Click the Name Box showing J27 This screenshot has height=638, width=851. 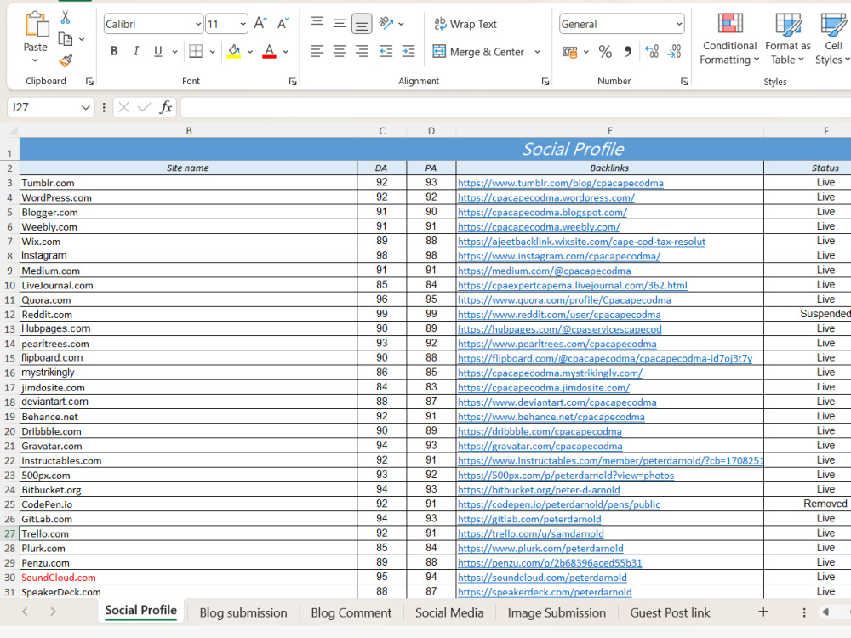click(50, 107)
